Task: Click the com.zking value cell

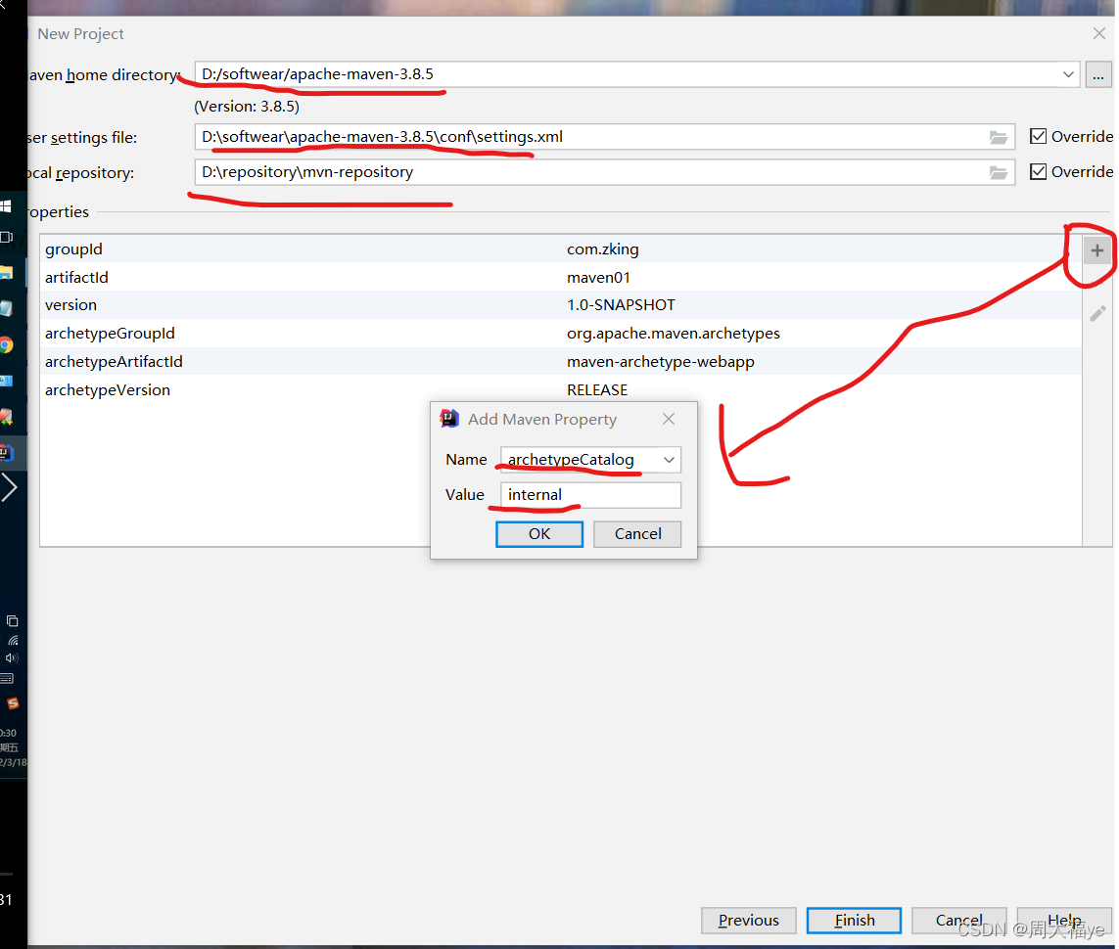Action: tap(603, 249)
